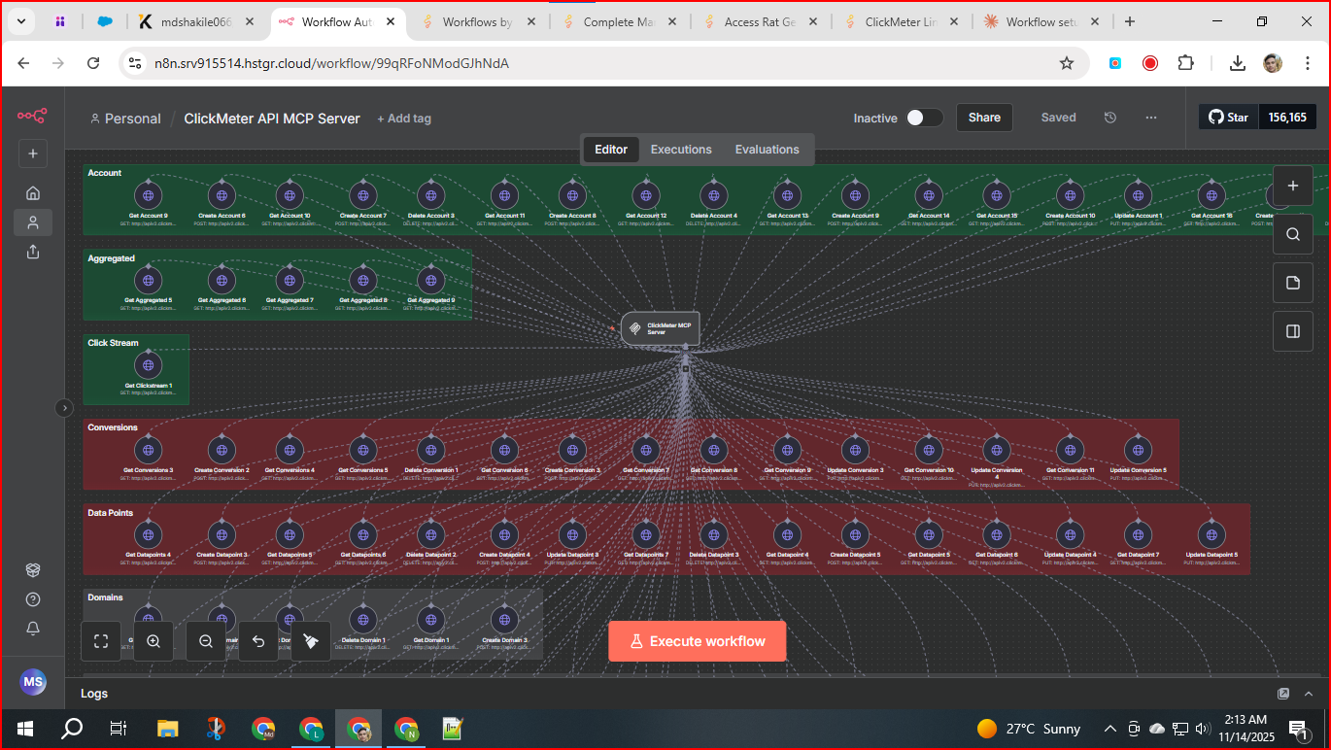Select the Delete Datapoint 2 node
This screenshot has width=1331, height=750.
pos(431,534)
